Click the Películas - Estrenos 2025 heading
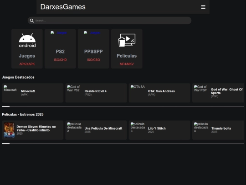 (x=23, y=114)
